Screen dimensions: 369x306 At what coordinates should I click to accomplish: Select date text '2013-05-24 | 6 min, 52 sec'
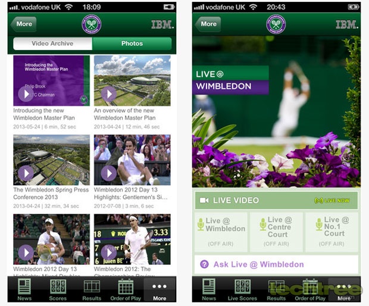click(45, 127)
